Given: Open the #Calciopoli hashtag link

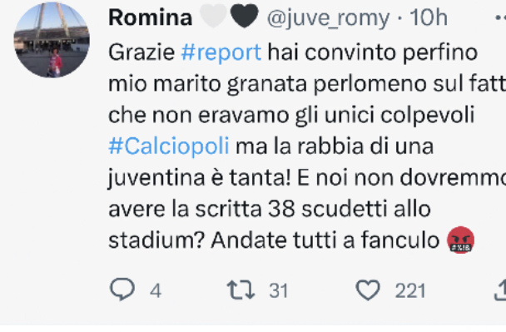Looking at the screenshot, I should point(169,146).
